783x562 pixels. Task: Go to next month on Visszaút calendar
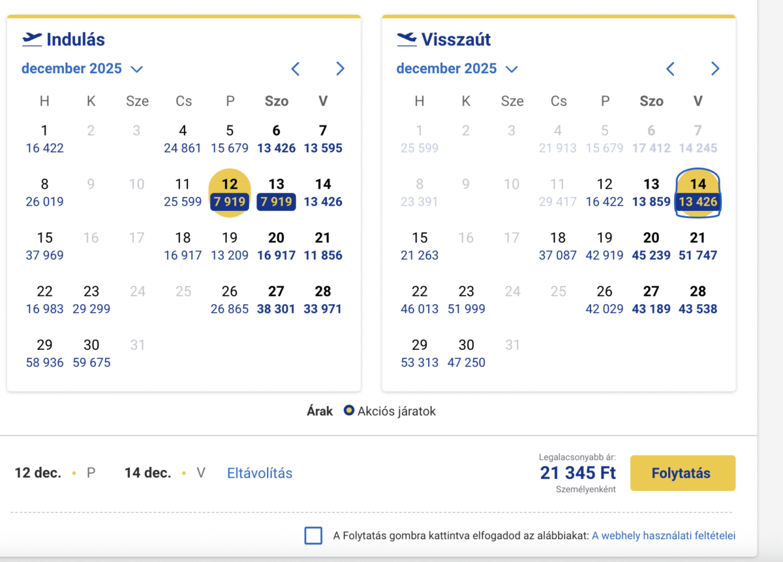pos(715,69)
